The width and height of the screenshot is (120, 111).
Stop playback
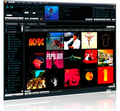pos(18,18)
